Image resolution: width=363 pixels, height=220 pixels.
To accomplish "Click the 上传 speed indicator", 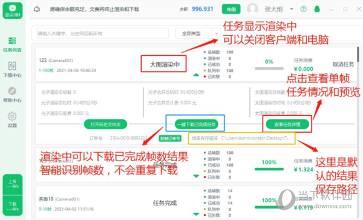I will pos(13,184).
